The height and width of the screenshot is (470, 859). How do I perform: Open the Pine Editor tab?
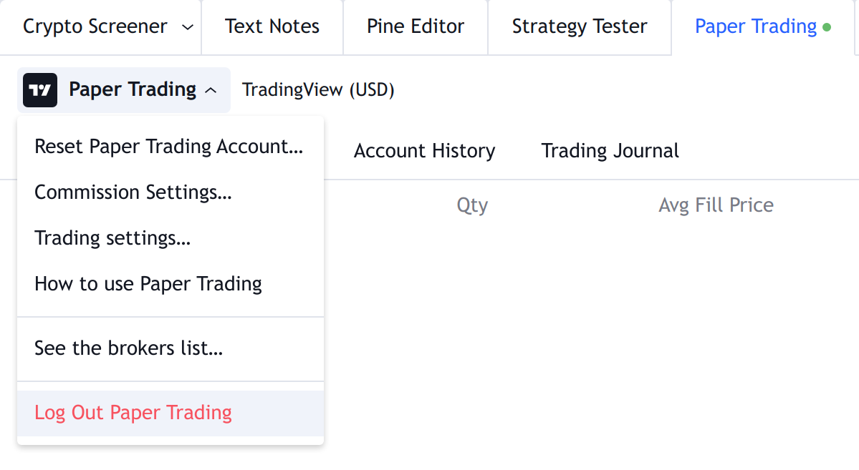point(416,26)
